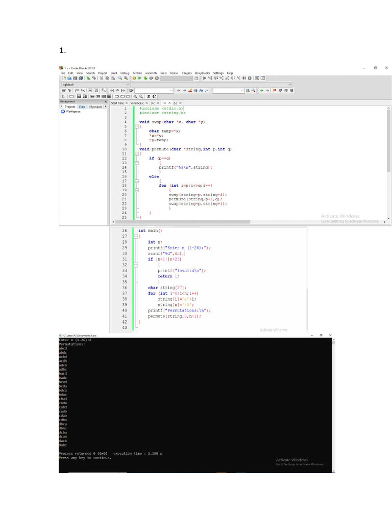Select the Projects tab in Management
The height and width of the screenshot is (522, 392).
(69, 107)
